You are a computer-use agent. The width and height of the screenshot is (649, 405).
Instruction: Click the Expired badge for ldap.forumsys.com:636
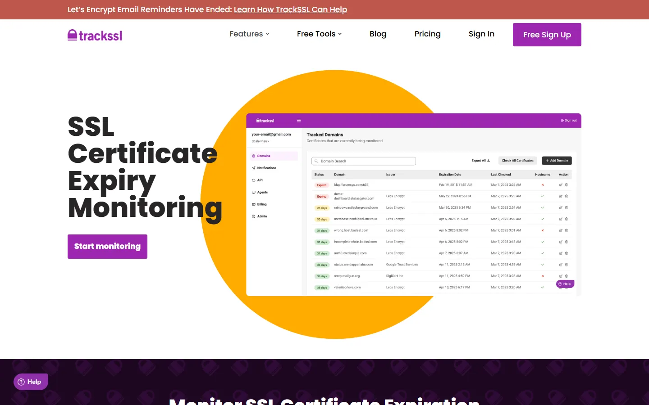(x=322, y=185)
